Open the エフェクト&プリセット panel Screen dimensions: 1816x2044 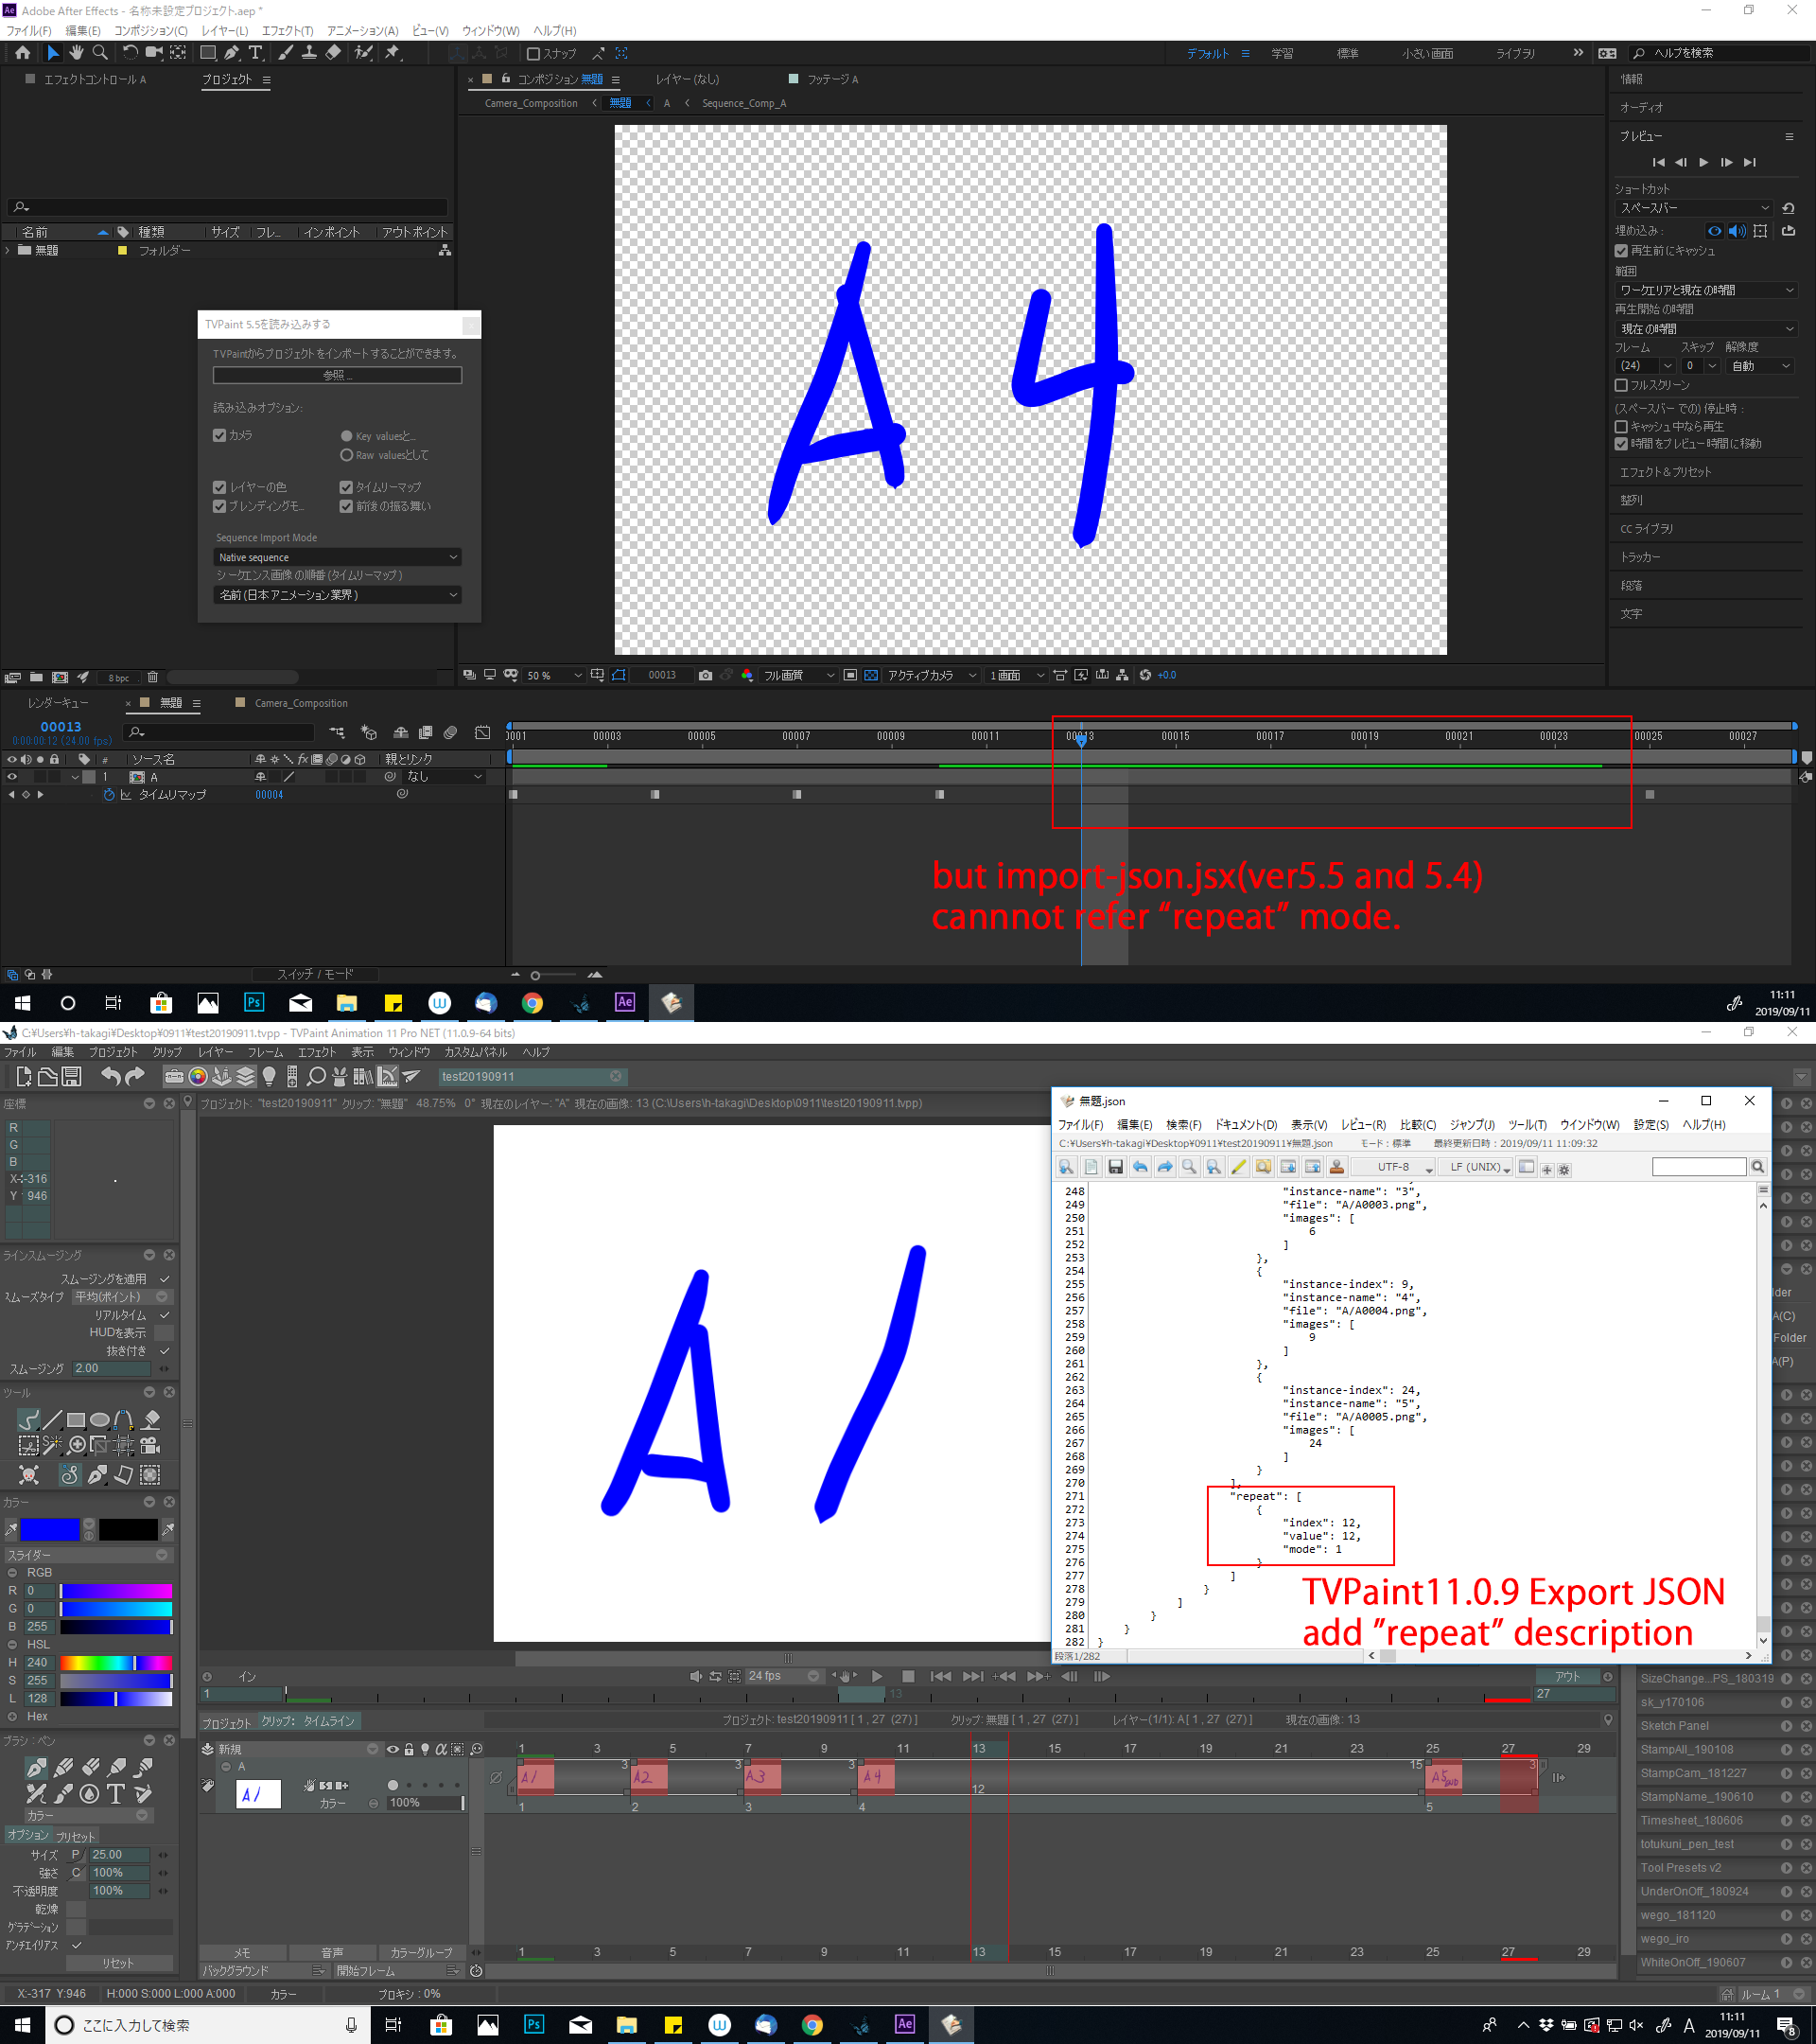pos(1665,472)
